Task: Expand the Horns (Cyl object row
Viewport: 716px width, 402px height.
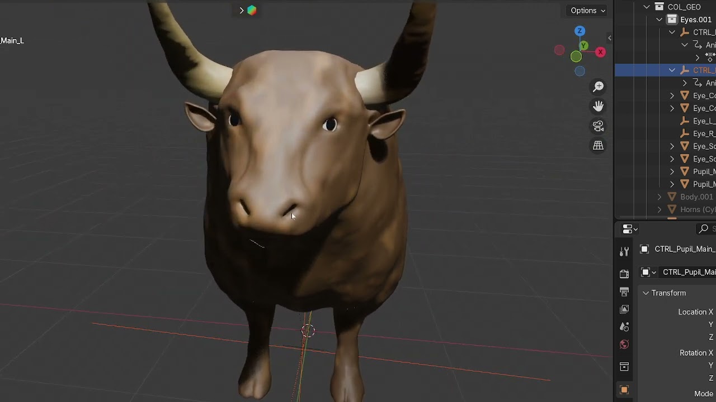Action: [x=660, y=209]
